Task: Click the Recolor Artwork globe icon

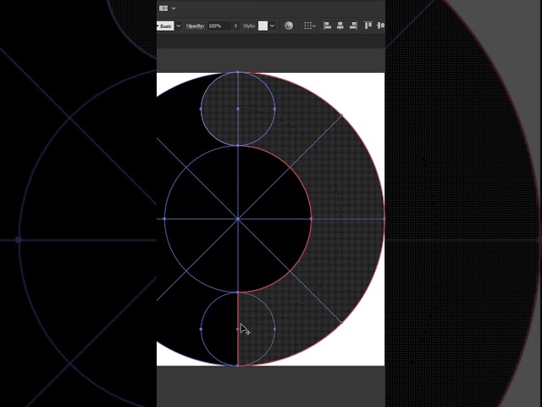Action: click(x=289, y=25)
